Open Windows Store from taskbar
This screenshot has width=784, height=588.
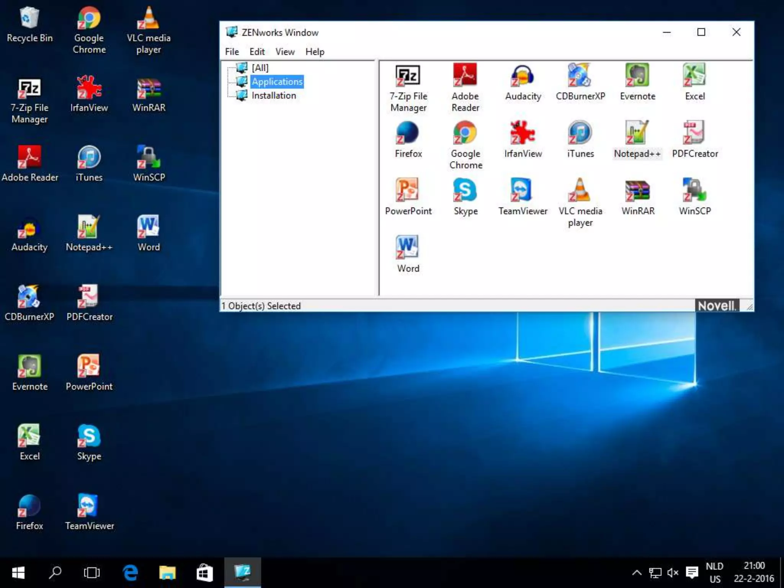[x=204, y=573]
